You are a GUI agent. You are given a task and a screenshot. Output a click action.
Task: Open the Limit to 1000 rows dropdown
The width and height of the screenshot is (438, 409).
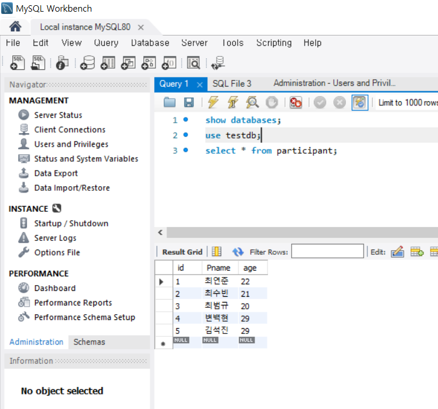coord(407,102)
